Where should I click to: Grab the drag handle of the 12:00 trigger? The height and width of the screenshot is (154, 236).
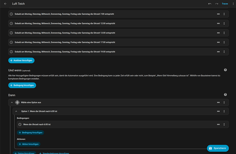(x=218, y=24)
